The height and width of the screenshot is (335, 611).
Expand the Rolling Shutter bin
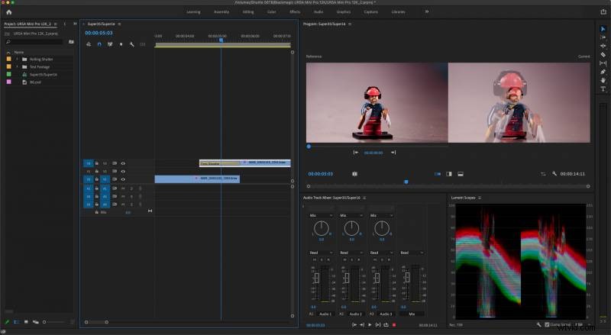(x=17, y=59)
